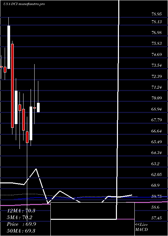
Task: Click the 63.2 price axis label
Action: click(155, 164)
